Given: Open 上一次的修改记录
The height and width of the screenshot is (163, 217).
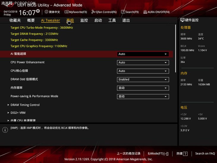Looking at the screenshot, I should pos(129,153).
